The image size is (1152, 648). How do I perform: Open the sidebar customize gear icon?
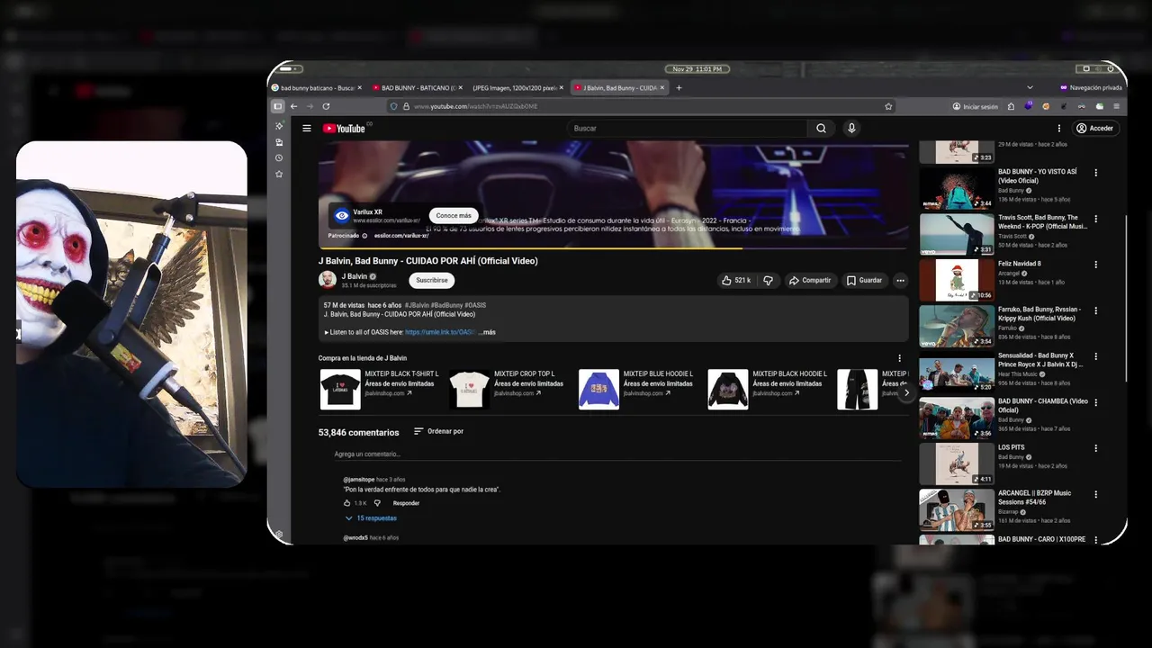coord(279,535)
